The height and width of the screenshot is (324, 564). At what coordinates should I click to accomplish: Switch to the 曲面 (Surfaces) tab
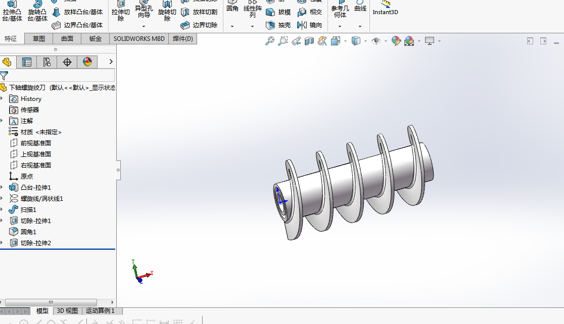click(67, 39)
